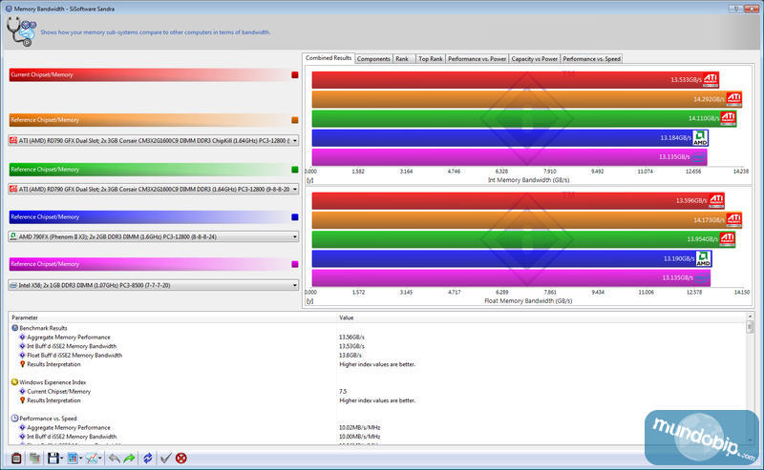Click the line graph icon in toolbar

pyautogui.click(x=91, y=458)
